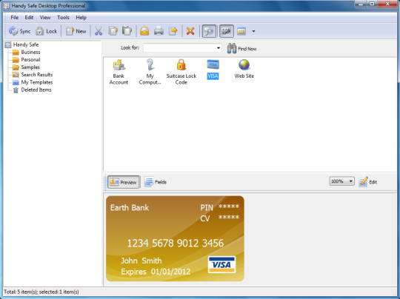Click the Paste clipboard icon
The height and width of the screenshot is (299, 400).
[127, 31]
